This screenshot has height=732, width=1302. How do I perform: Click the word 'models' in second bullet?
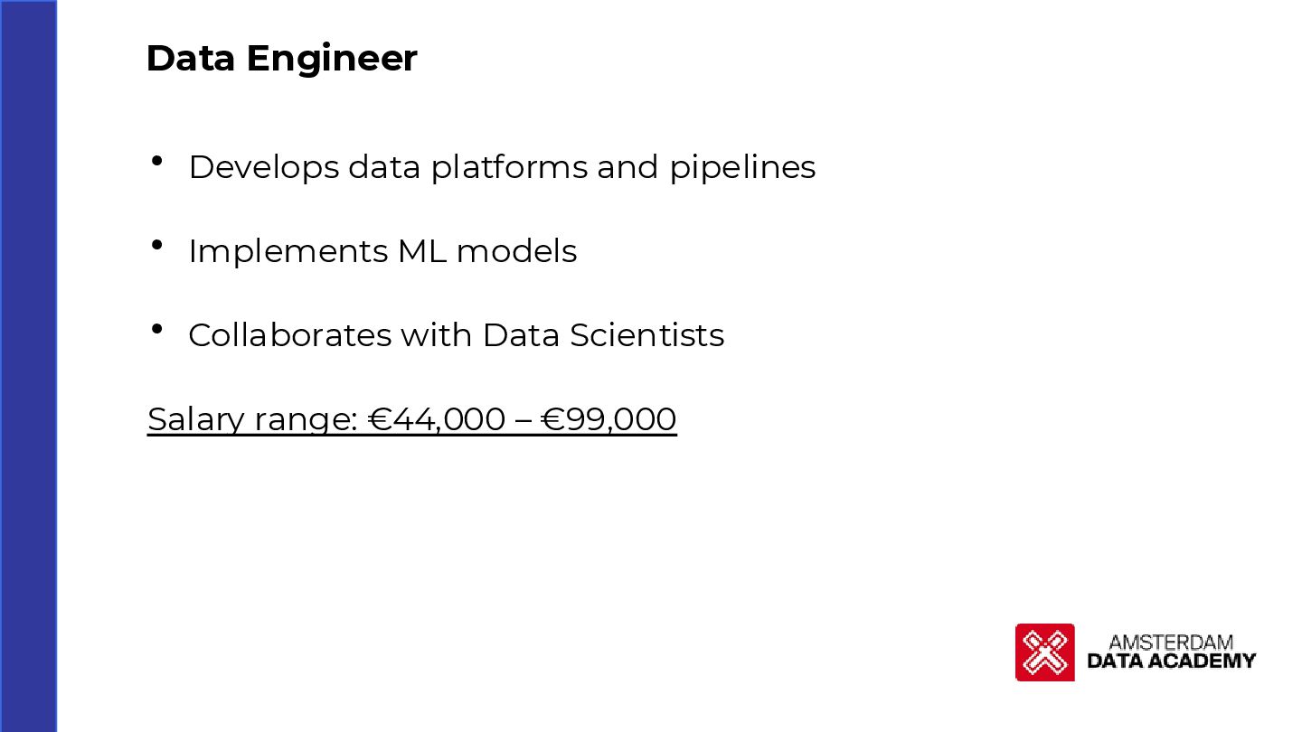516,251
